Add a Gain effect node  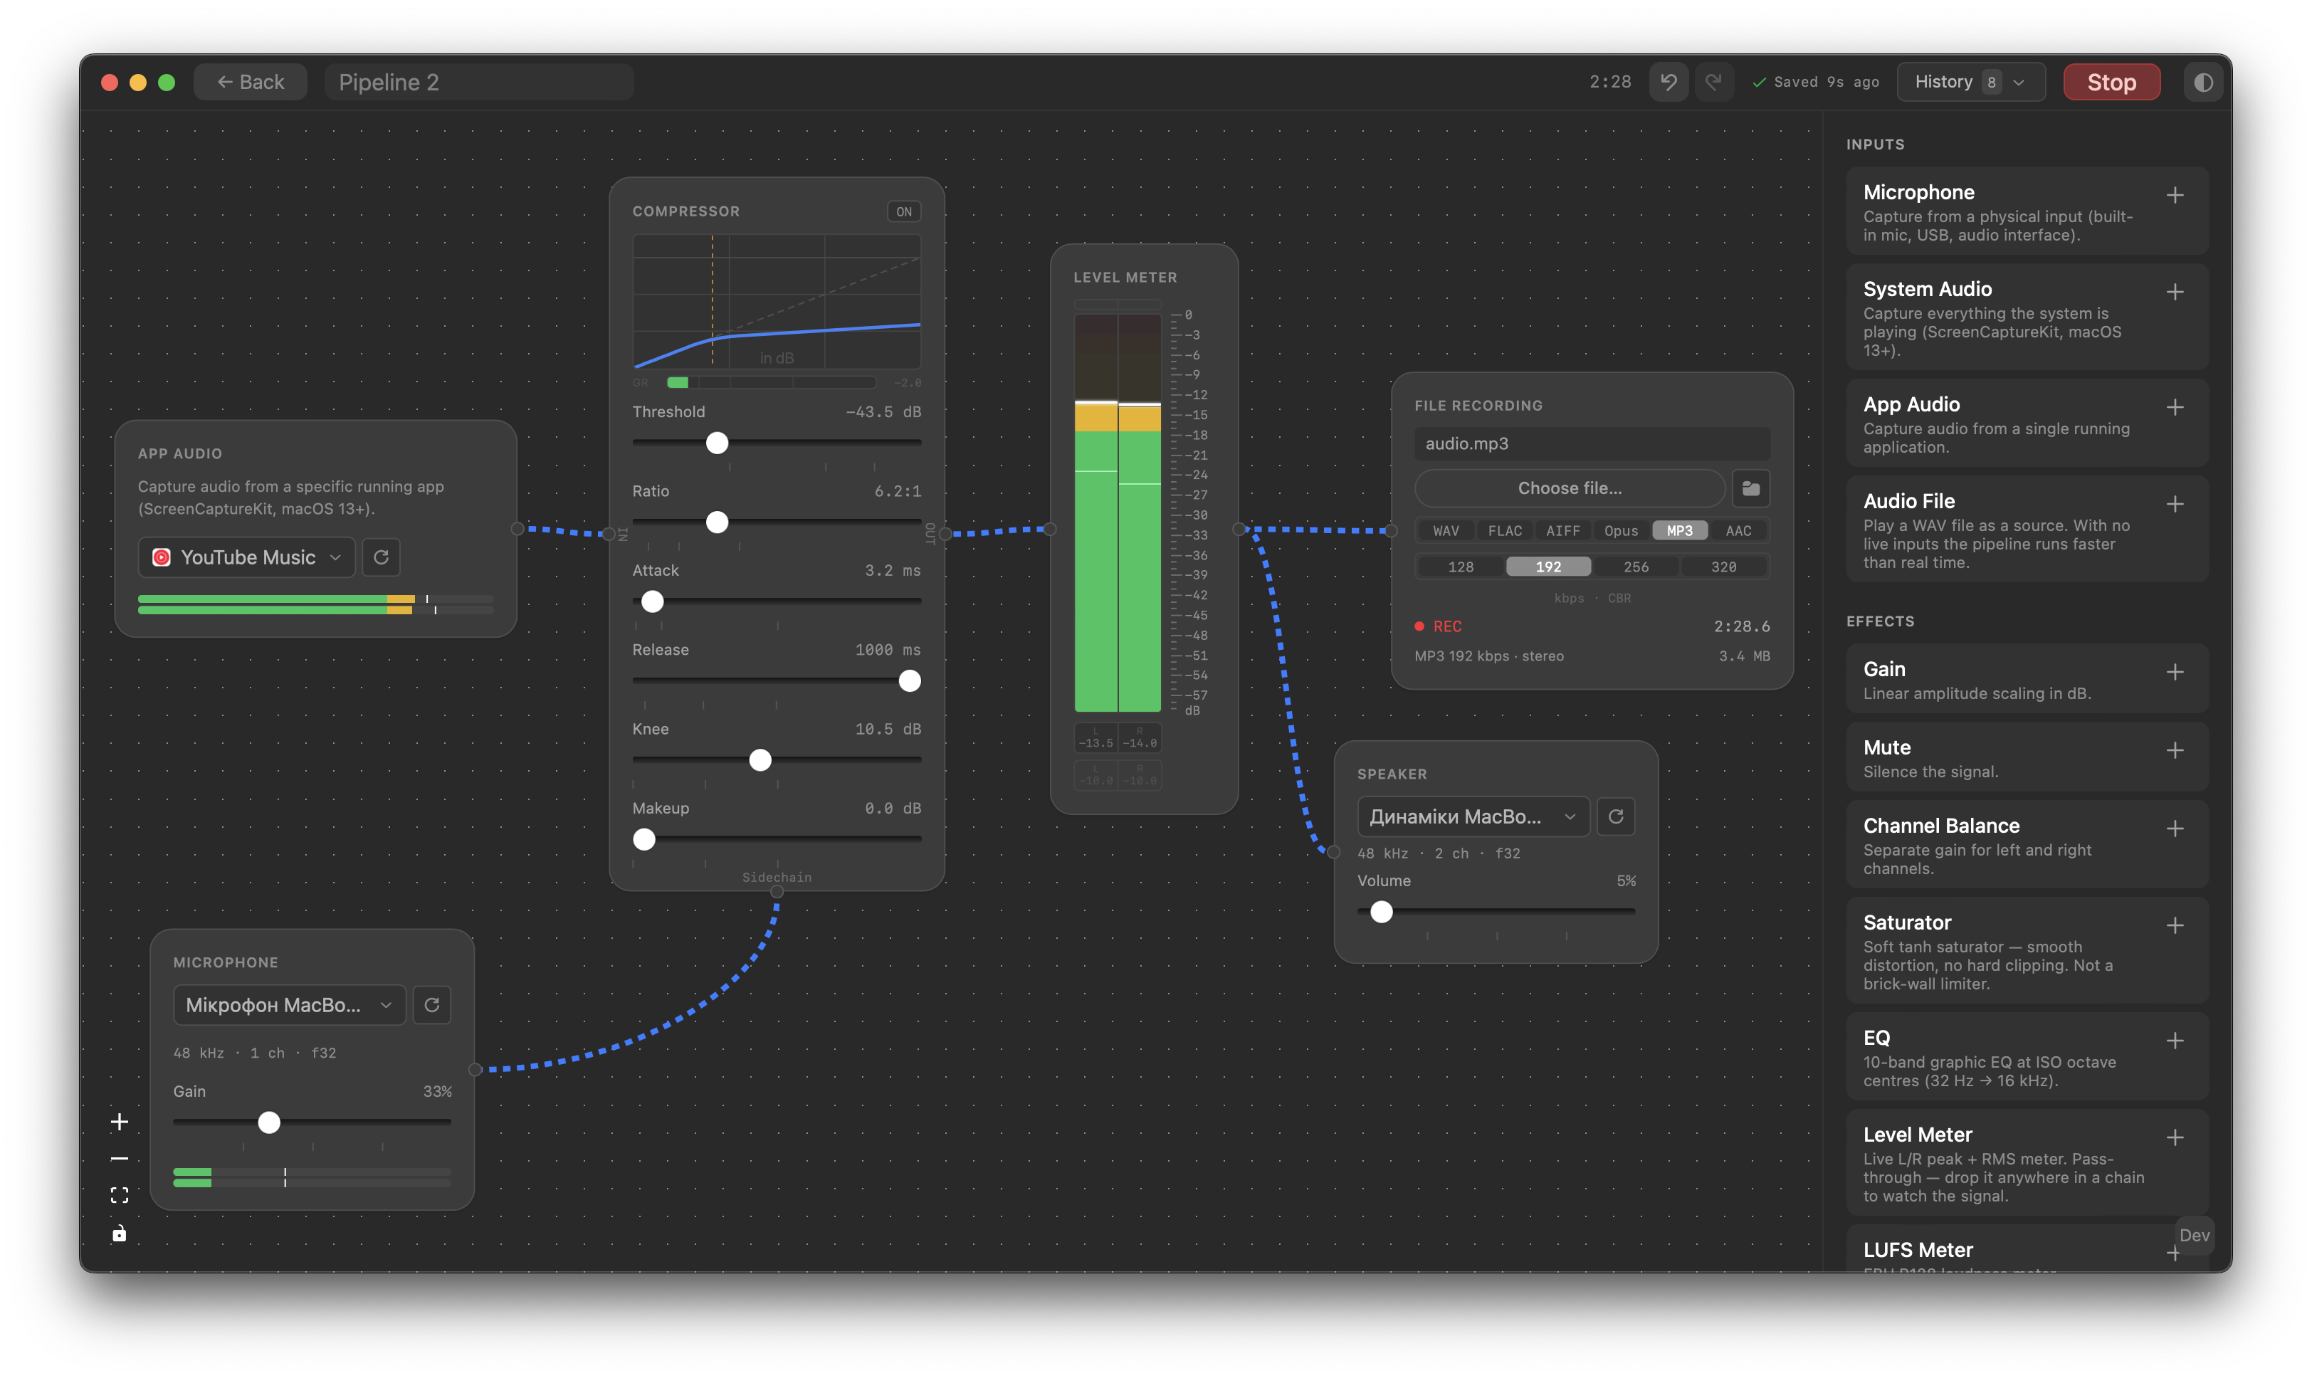2175,671
